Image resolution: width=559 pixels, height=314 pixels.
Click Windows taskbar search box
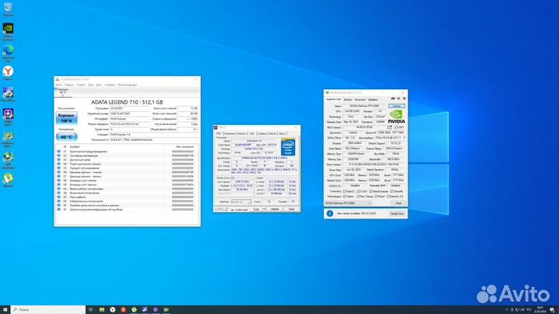pos(48,309)
